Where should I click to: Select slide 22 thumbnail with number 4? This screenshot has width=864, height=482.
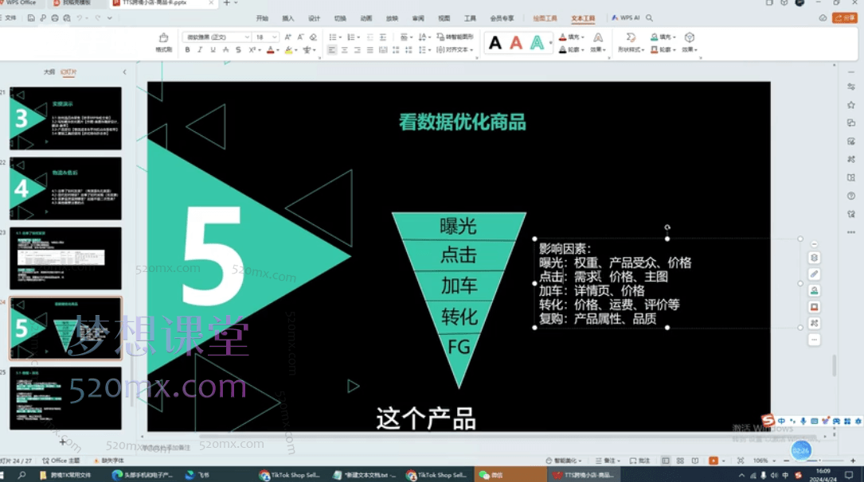click(x=65, y=189)
